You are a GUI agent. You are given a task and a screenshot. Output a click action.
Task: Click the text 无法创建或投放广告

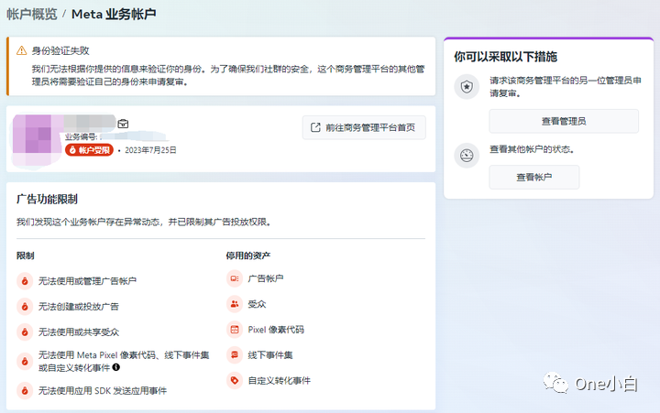(x=79, y=307)
